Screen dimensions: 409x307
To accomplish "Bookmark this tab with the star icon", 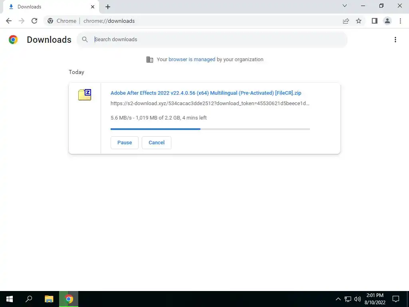I will (359, 21).
